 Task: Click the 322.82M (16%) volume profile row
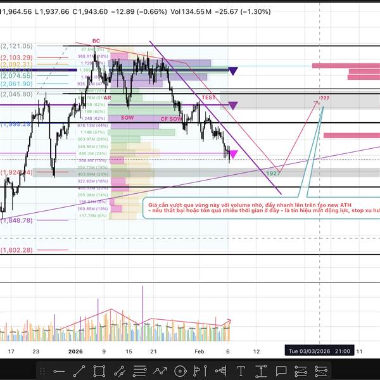[x=92, y=181]
